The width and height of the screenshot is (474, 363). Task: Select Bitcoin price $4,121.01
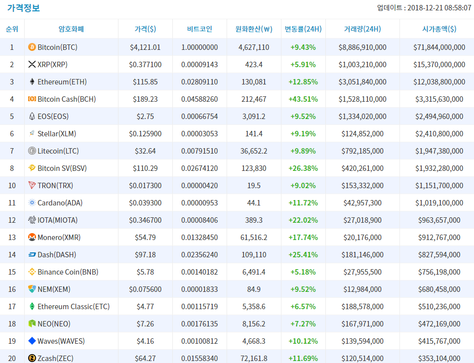[145, 47]
